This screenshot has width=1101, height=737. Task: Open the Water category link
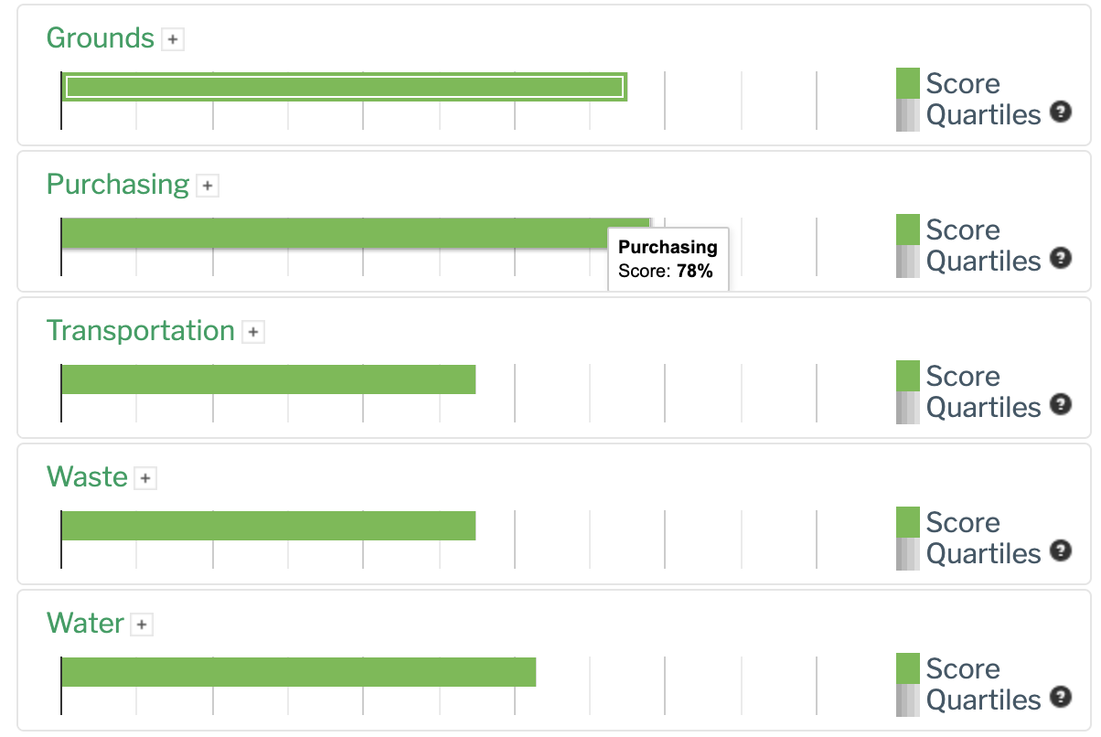click(85, 624)
